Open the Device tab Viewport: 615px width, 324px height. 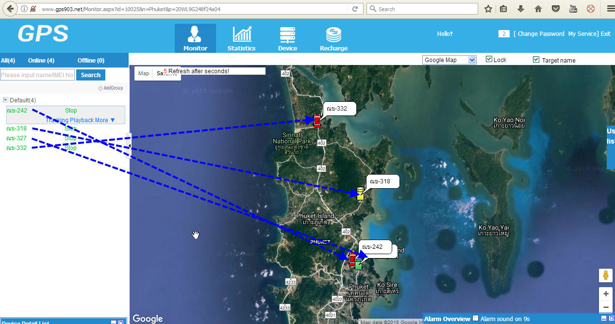(x=288, y=38)
